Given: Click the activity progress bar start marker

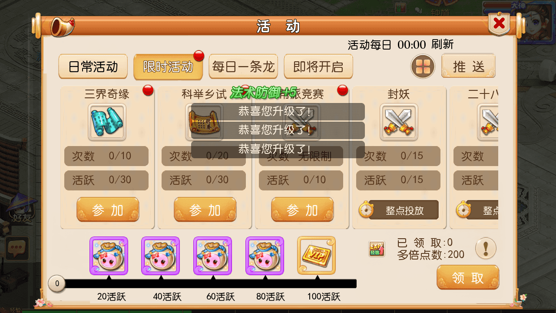Looking at the screenshot, I should point(57,284).
